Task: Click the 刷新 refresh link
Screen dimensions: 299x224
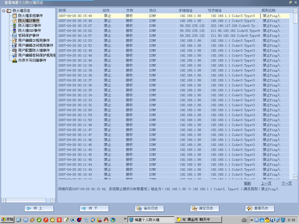Action: click(247, 183)
